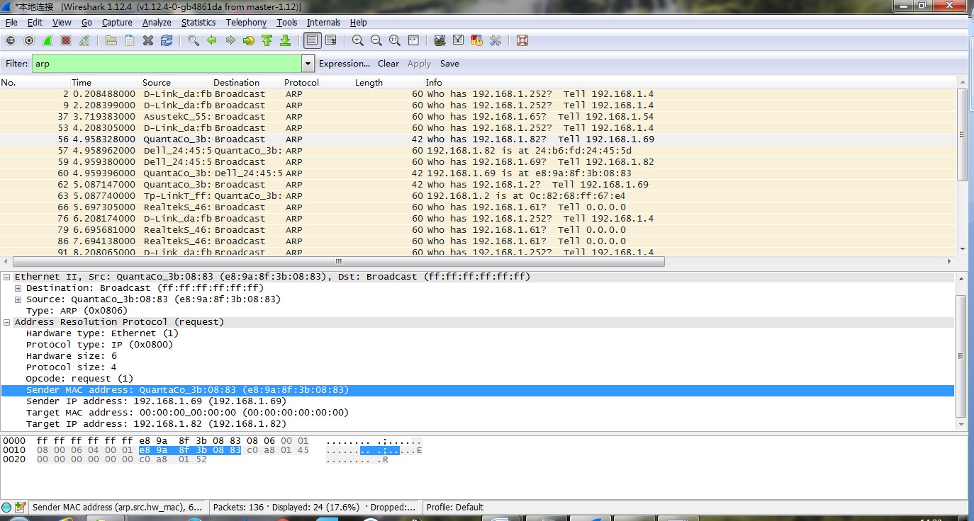Collapse the Address Resolution Protocol node

(6, 322)
